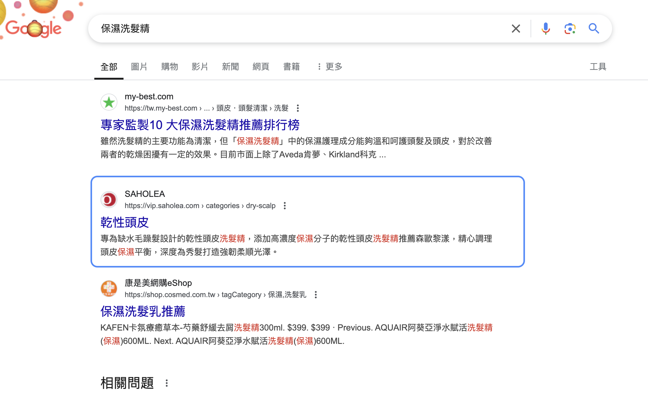
Task: Clear the search query with X icon
Action: 516,29
